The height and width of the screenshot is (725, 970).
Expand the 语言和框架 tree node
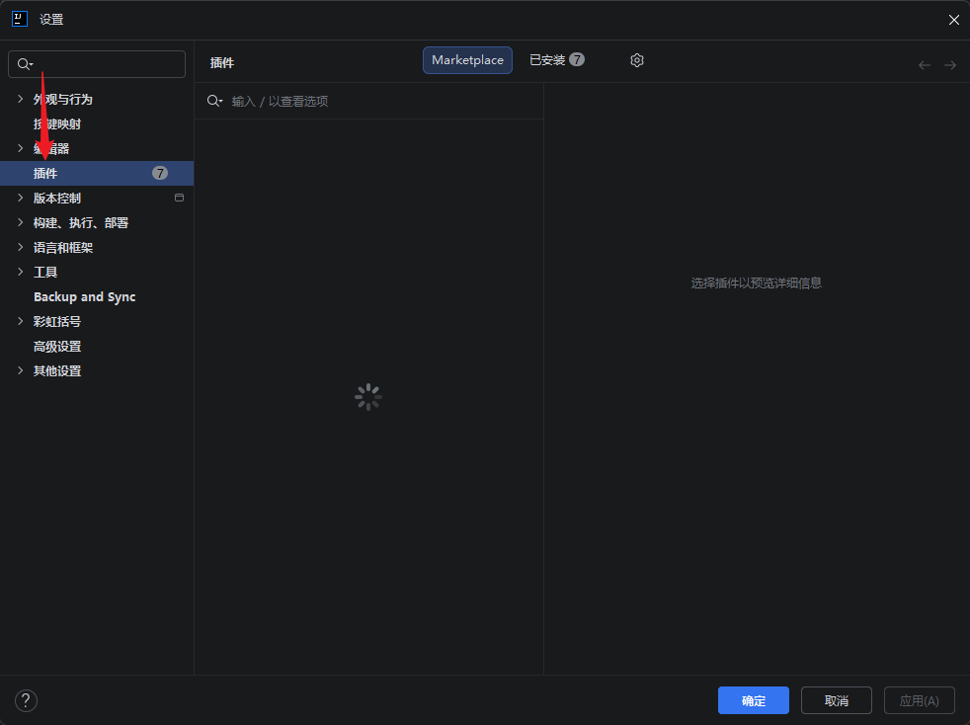tap(21, 248)
